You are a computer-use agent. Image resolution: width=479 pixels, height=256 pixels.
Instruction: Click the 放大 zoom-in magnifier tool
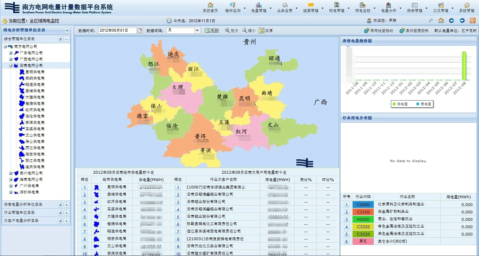click(231, 31)
